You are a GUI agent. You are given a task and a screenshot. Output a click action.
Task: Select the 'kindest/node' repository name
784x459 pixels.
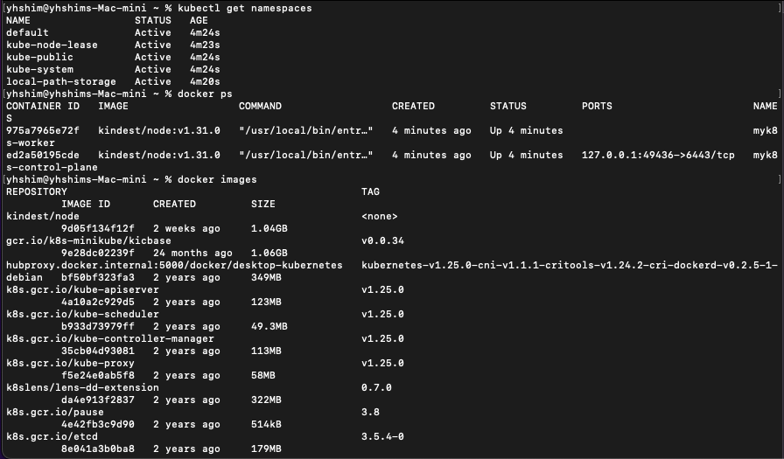[x=43, y=216]
